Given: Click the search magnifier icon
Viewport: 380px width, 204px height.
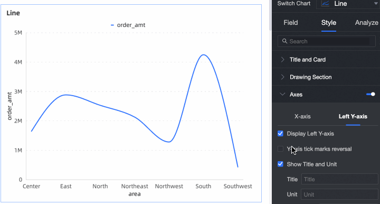Looking at the screenshot, I should point(285,41).
